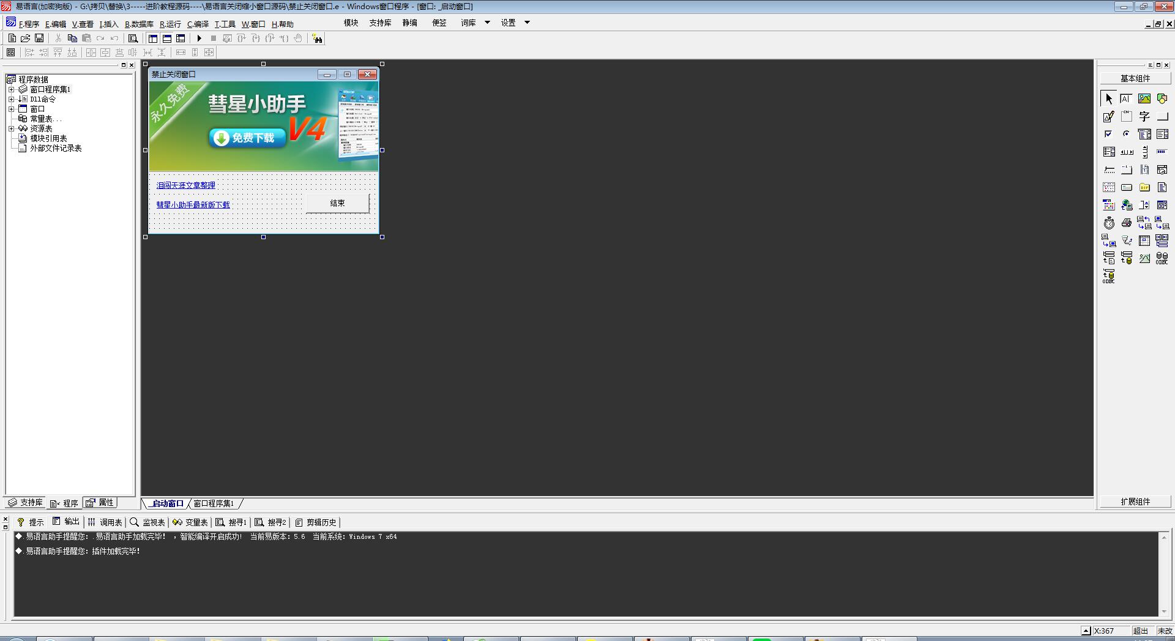Pick the edit box component
Viewport: 1175px width, 641px height.
point(1127,98)
